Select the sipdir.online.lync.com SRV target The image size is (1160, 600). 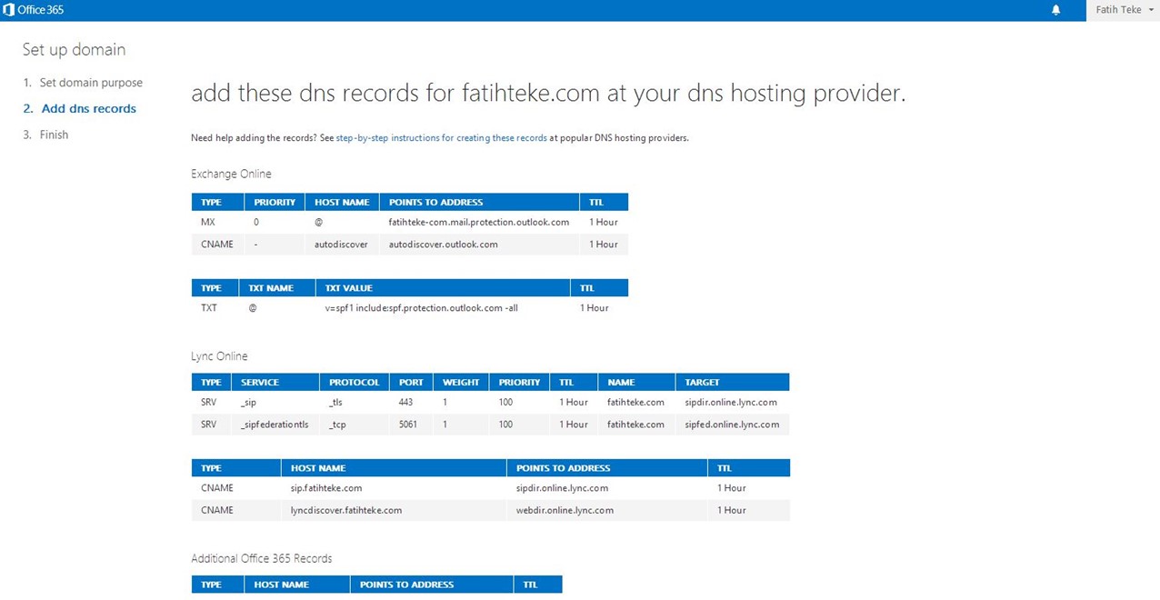[731, 402]
